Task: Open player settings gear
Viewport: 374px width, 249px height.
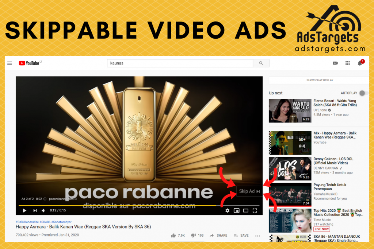Action: [x=227, y=210]
